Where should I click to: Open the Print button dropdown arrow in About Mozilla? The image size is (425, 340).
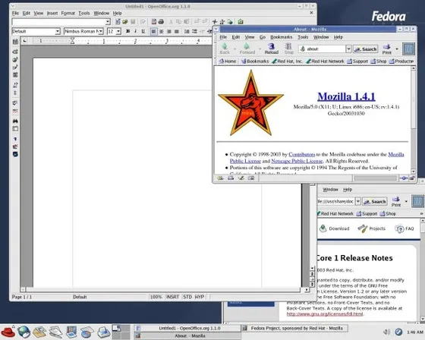(397, 49)
